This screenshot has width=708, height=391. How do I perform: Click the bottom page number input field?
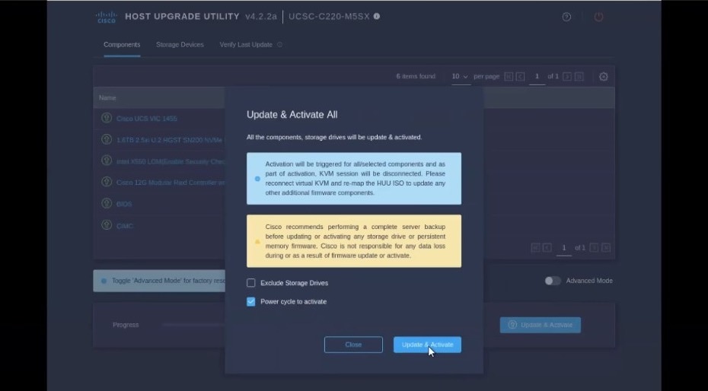(x=563, y=248)
